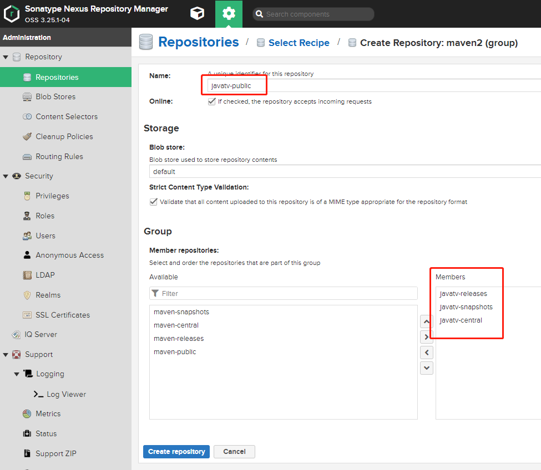The height and width of the screenshot is (470, 541).
Task: Collapse the Security tree section
Action: coord(6,176)
